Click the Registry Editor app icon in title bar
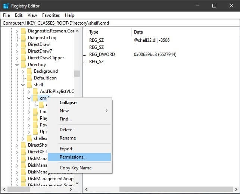This screenshot has width=240, height=194. (6, 6)
